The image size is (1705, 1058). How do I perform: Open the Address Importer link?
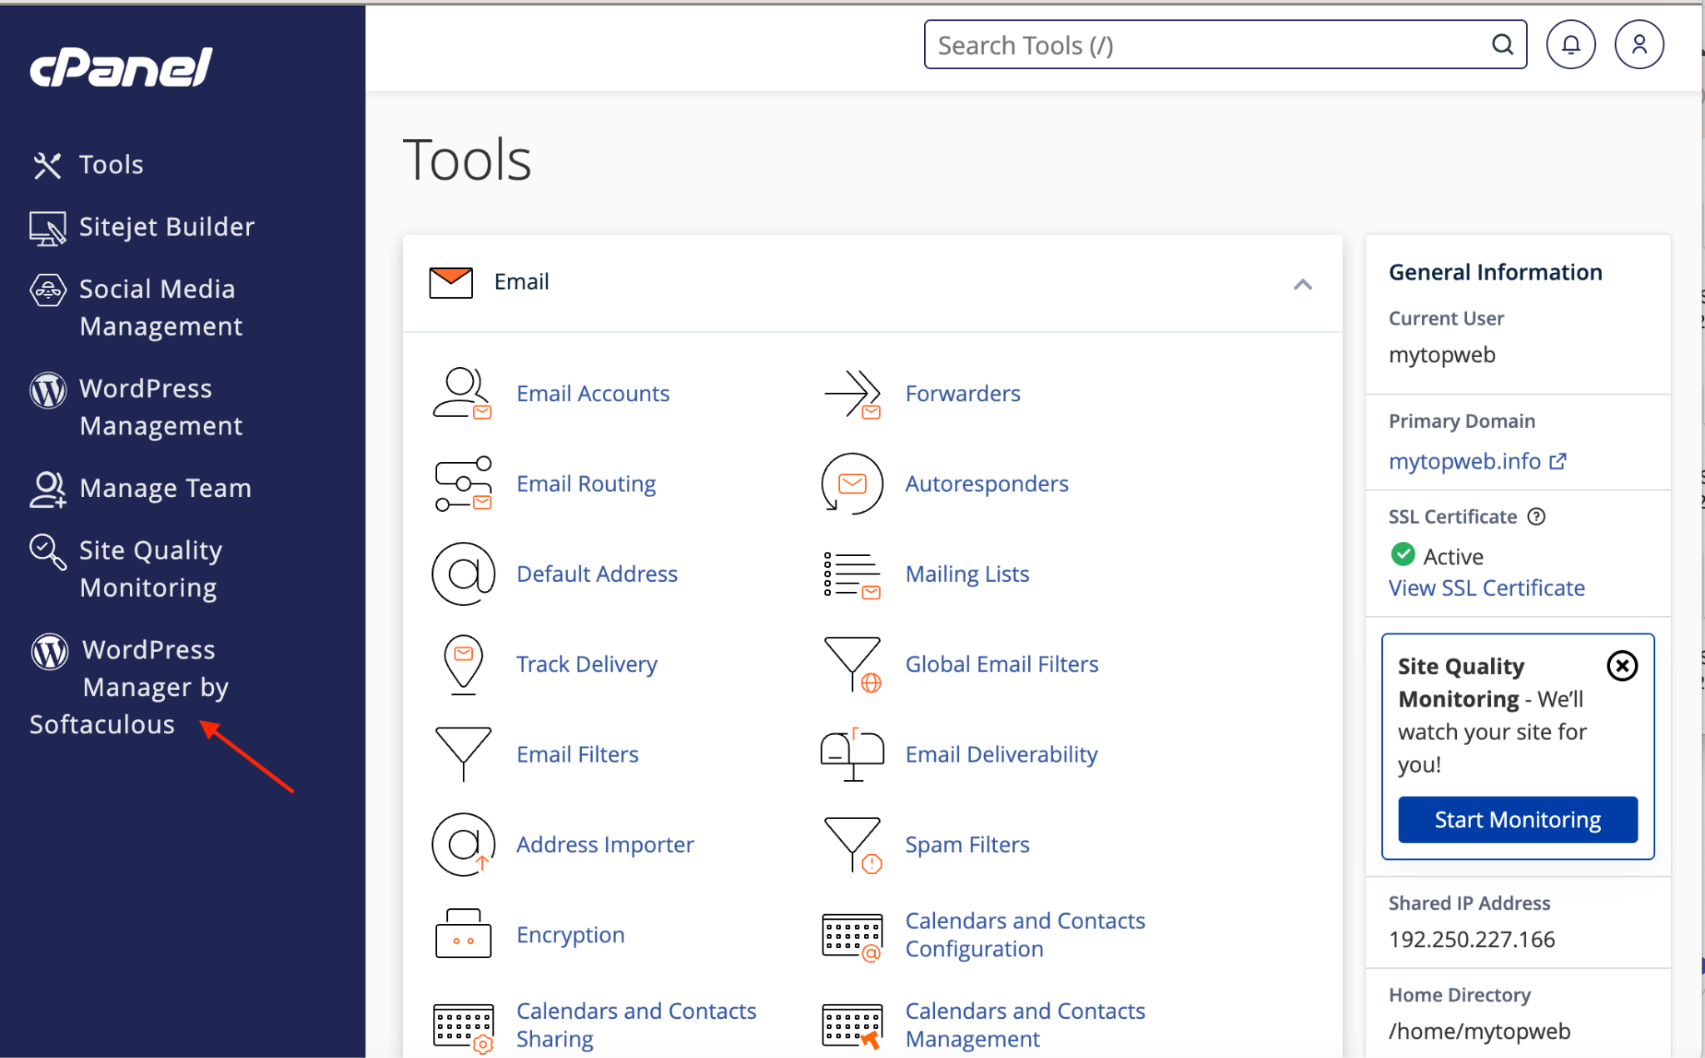pos(605,844)
